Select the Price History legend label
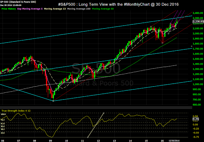The height and width of the screenshot is (142, 204). [9, 9]
